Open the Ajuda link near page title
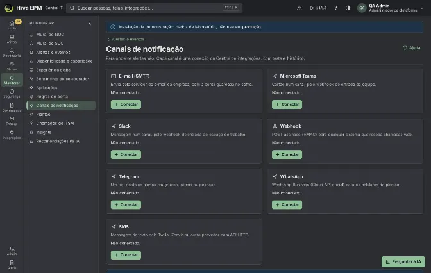Viewport: 431px width, 273px height. pos(412,48)
